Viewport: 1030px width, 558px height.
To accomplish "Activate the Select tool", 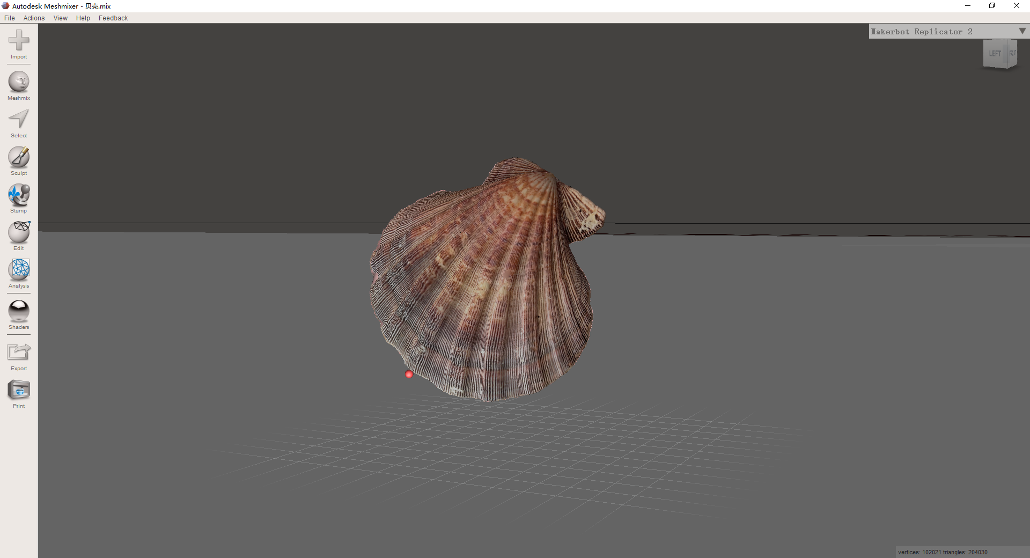I will click(18, 122).
